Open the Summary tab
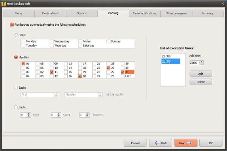The width and height of the screenshot is (227, 151). click(x=208, y=14)
